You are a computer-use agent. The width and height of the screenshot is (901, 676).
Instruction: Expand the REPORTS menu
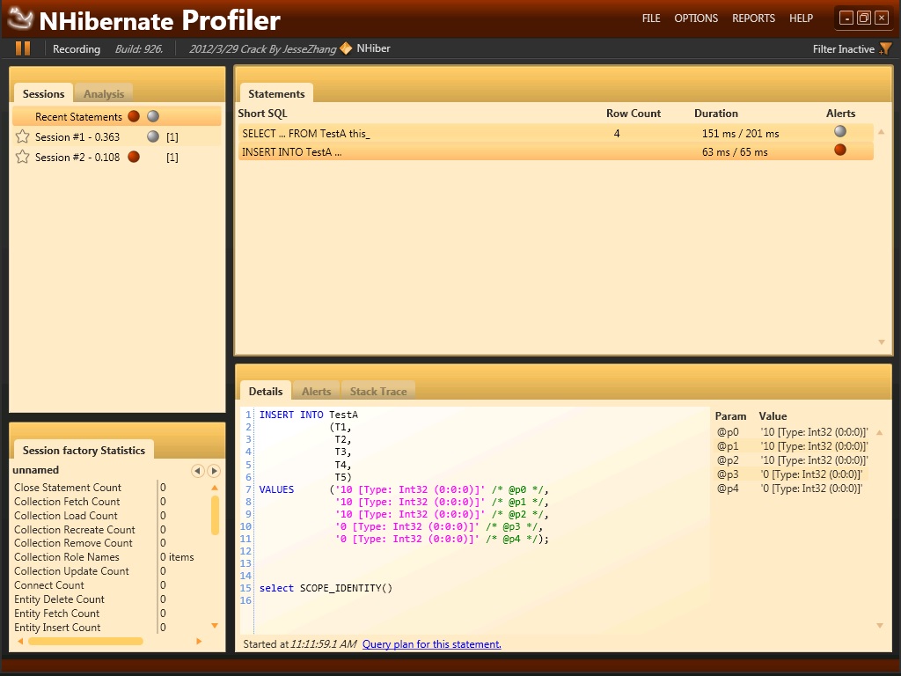[x=753, y=18]
